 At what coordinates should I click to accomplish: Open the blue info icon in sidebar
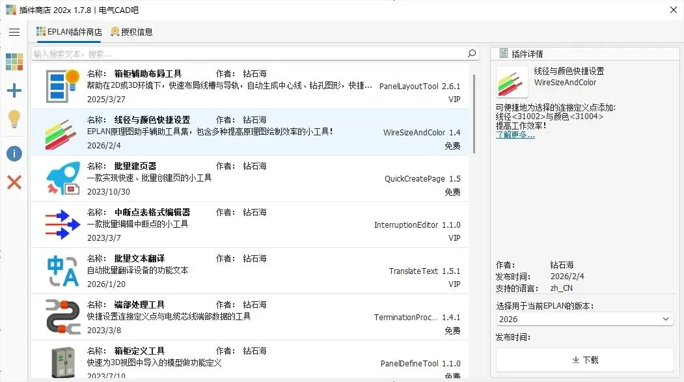pos(14,154)
